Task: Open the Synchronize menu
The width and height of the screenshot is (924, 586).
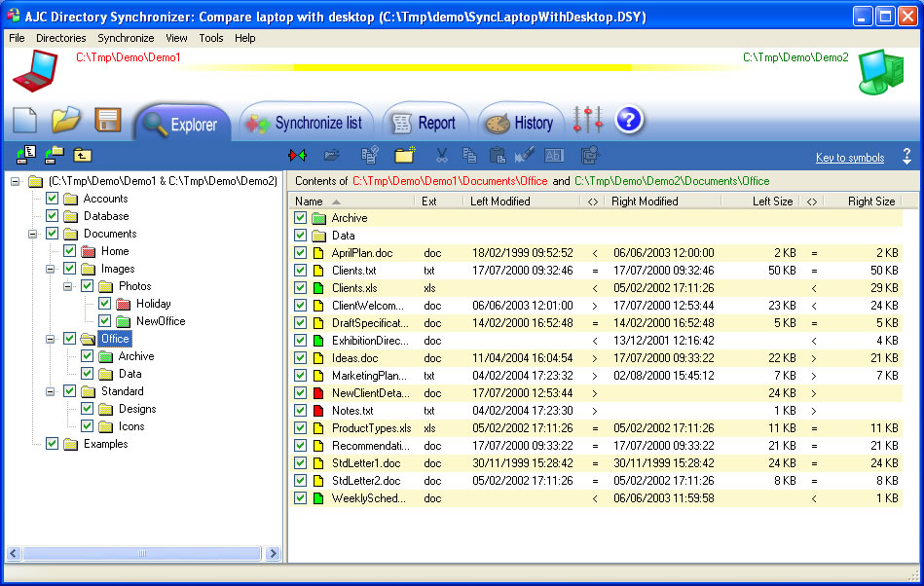Action: (126, 38)
